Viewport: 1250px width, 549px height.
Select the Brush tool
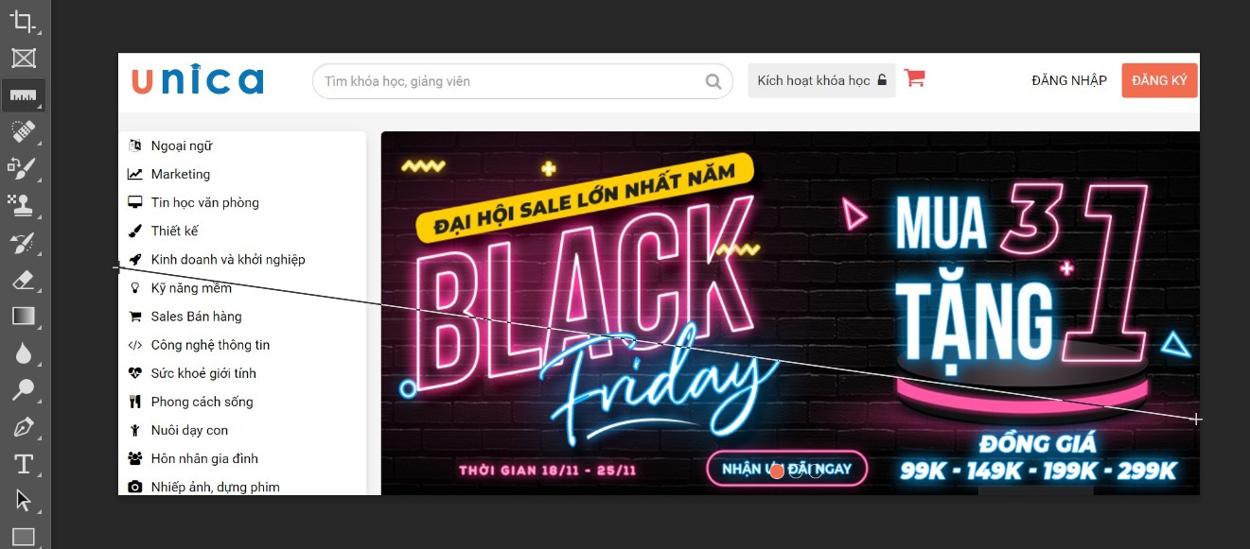[x=23, y=168]
